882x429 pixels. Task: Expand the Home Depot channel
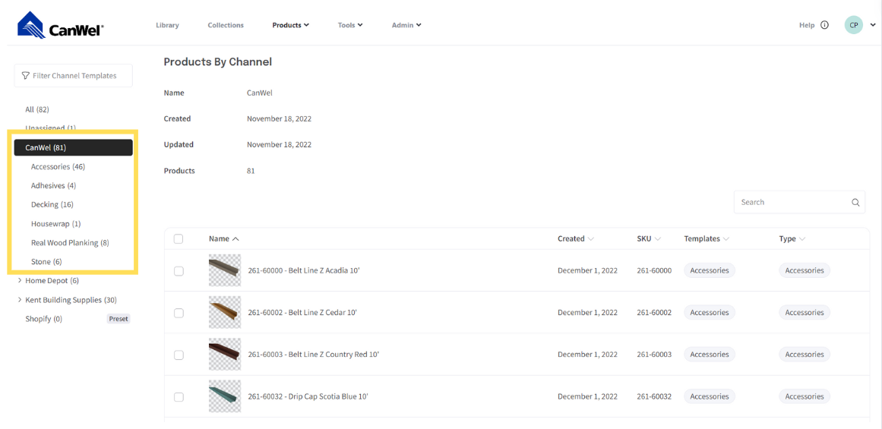coord(20,280)
